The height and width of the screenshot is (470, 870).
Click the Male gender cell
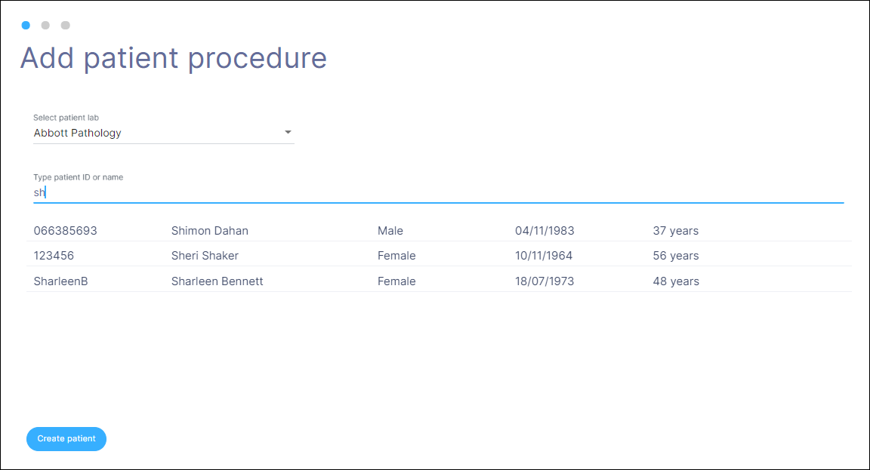pyautogui.click(x=390, y=231)
